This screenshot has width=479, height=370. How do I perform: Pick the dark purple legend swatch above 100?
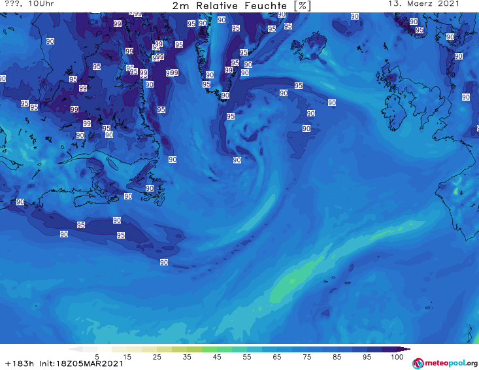[x=389, y=349]
